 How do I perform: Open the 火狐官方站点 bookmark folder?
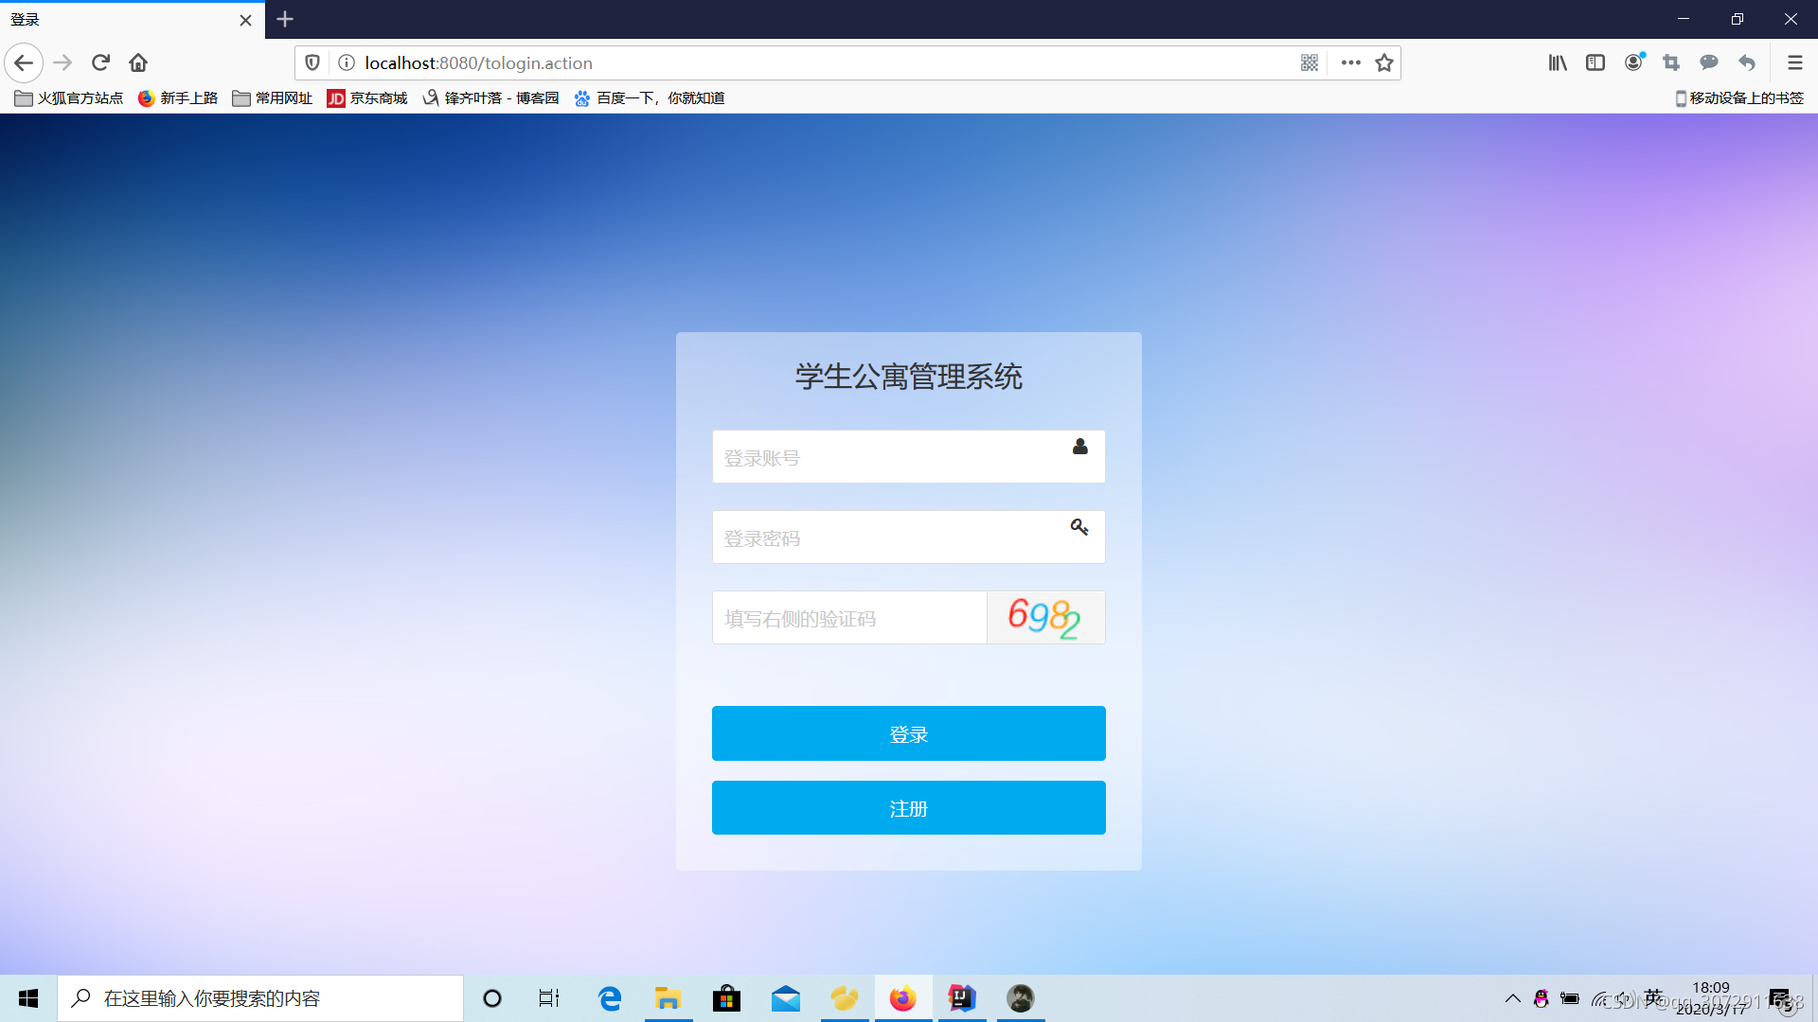pos(69,98)
